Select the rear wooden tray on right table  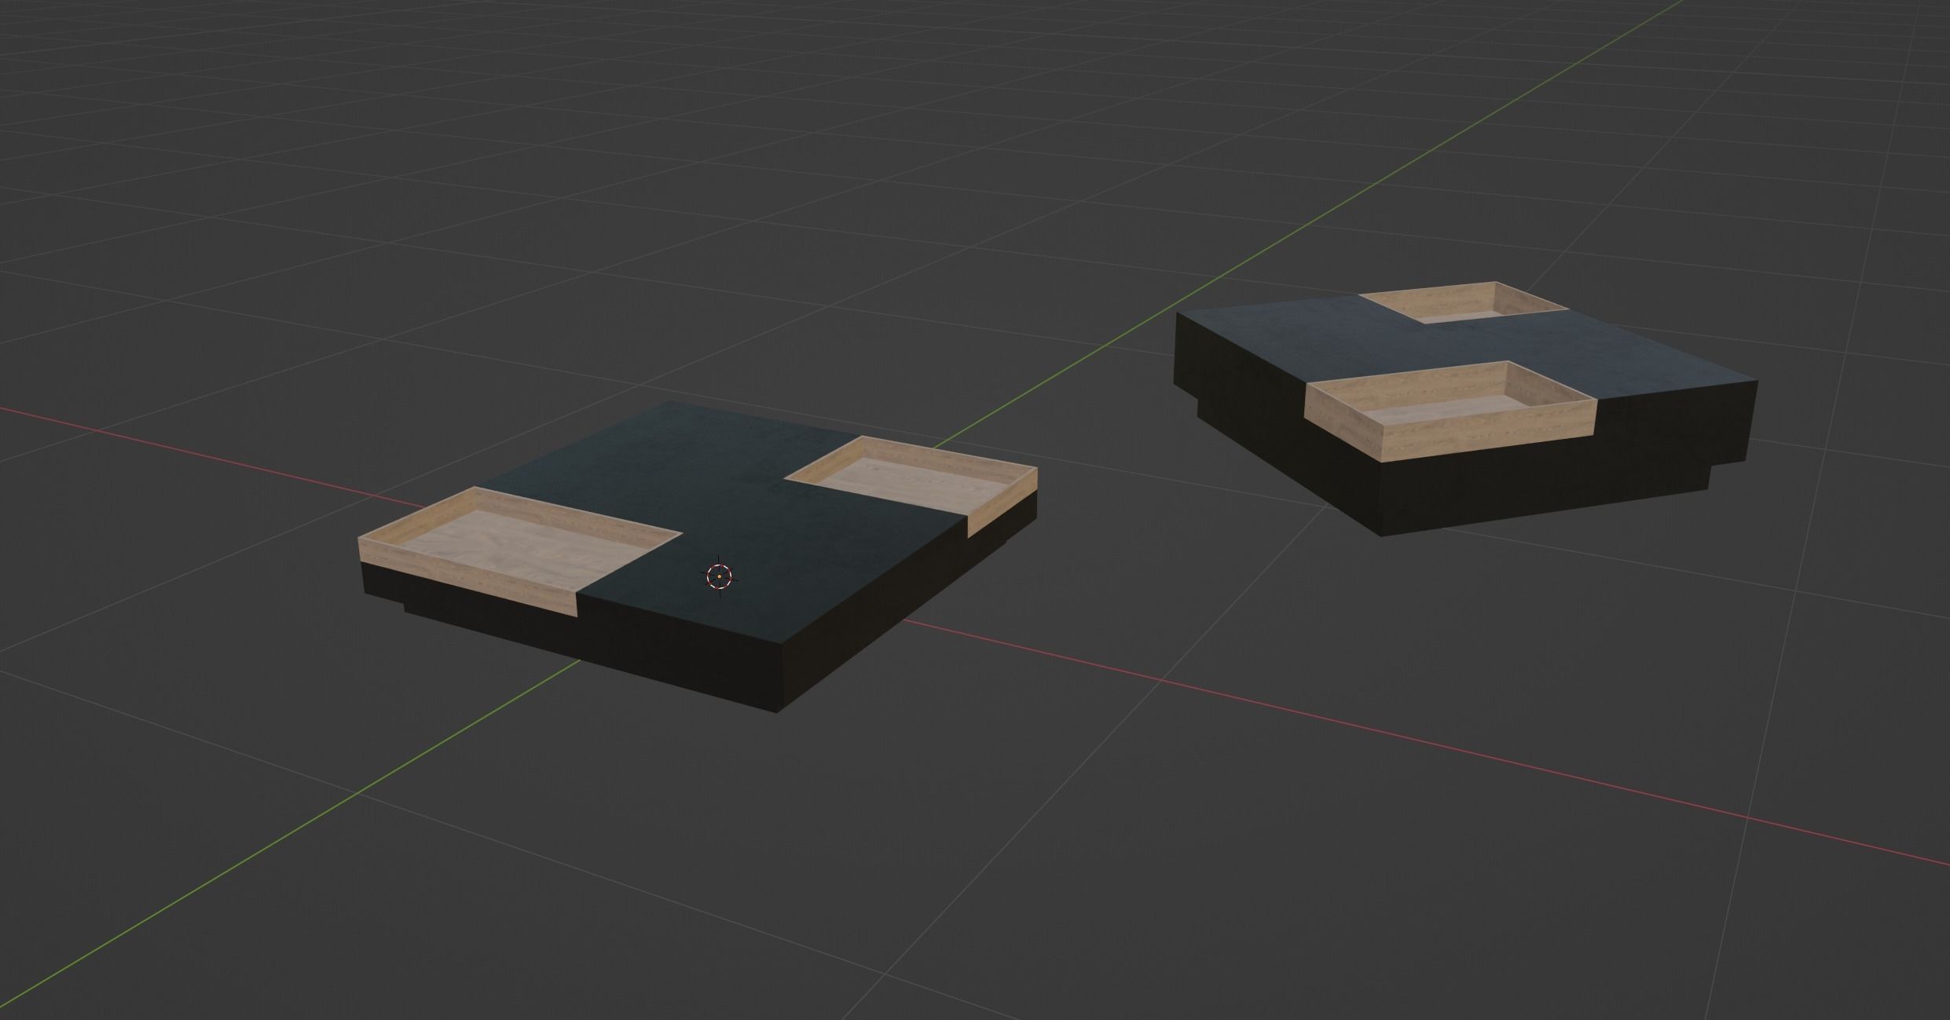click(1465, 302)
